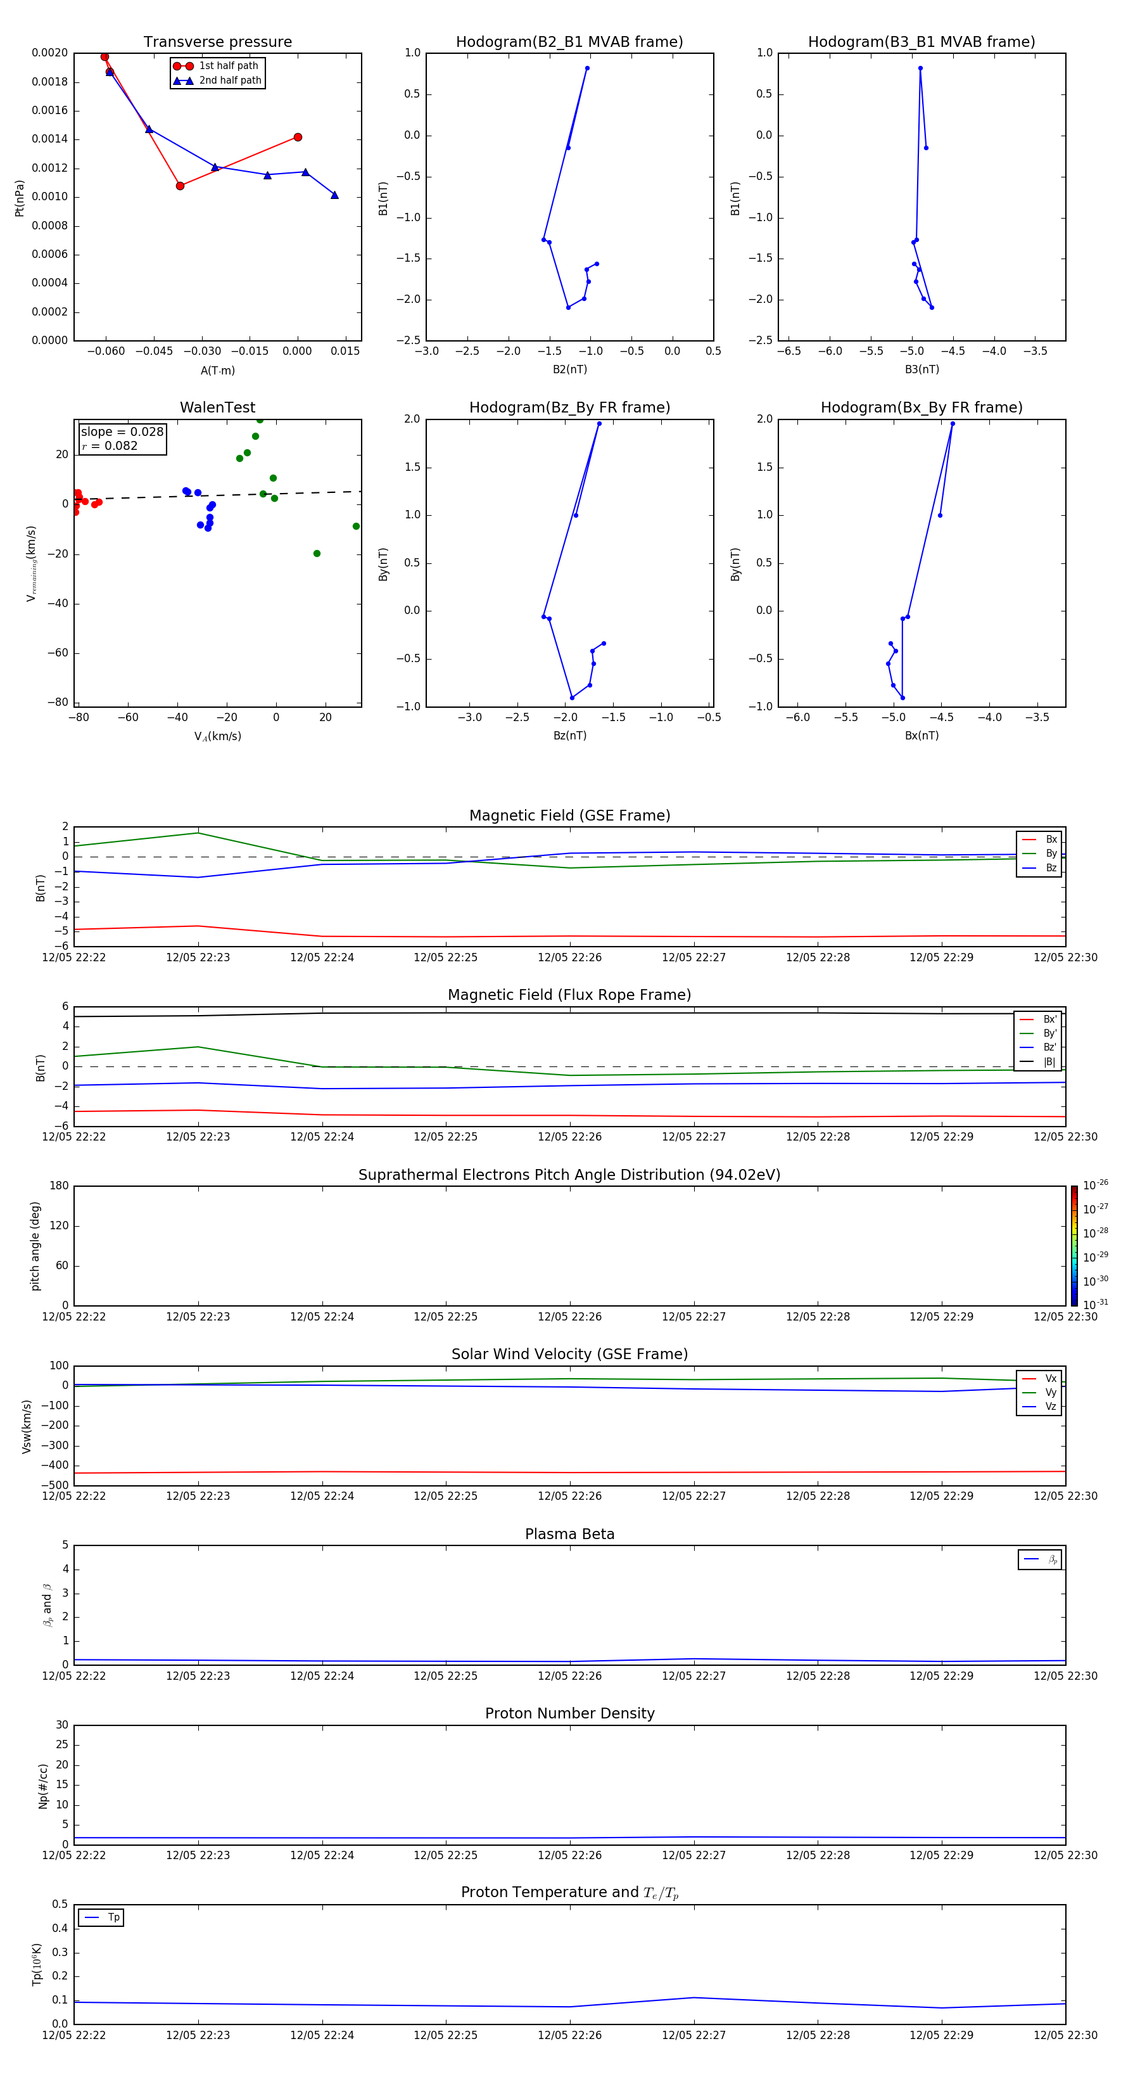
Task: Click the 'Hodogram(Bx_By FR frame)' title
Action: tap(921, 407)
